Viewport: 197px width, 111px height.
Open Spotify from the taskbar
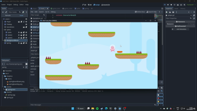coord(97,109)
